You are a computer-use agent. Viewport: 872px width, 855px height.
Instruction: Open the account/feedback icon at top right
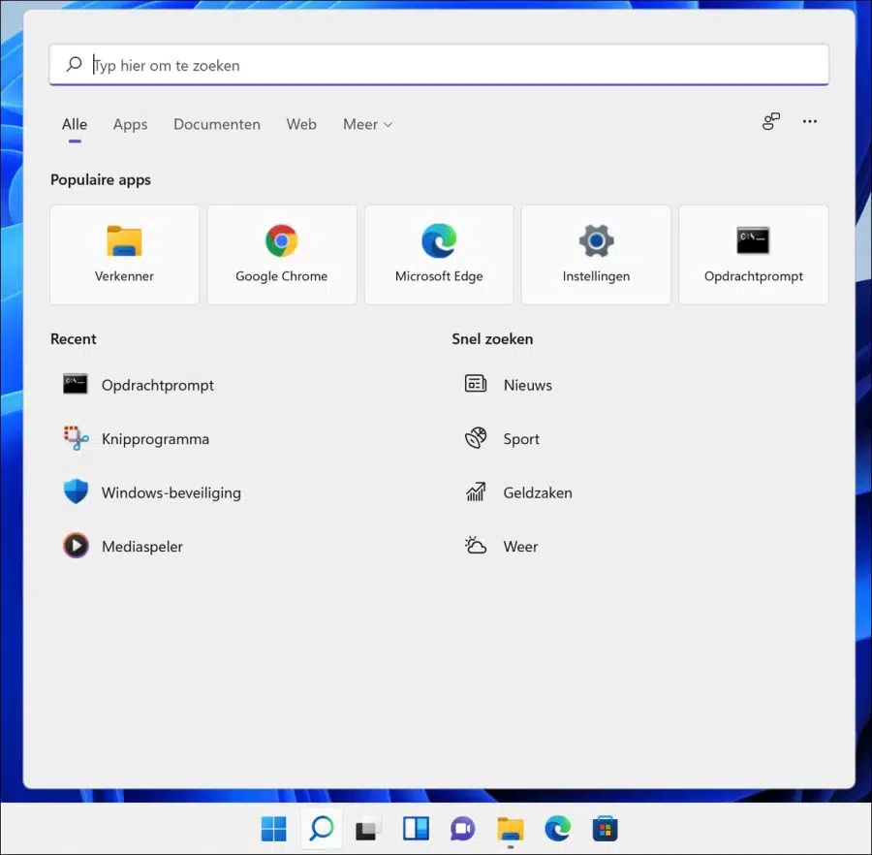[771, 121]
